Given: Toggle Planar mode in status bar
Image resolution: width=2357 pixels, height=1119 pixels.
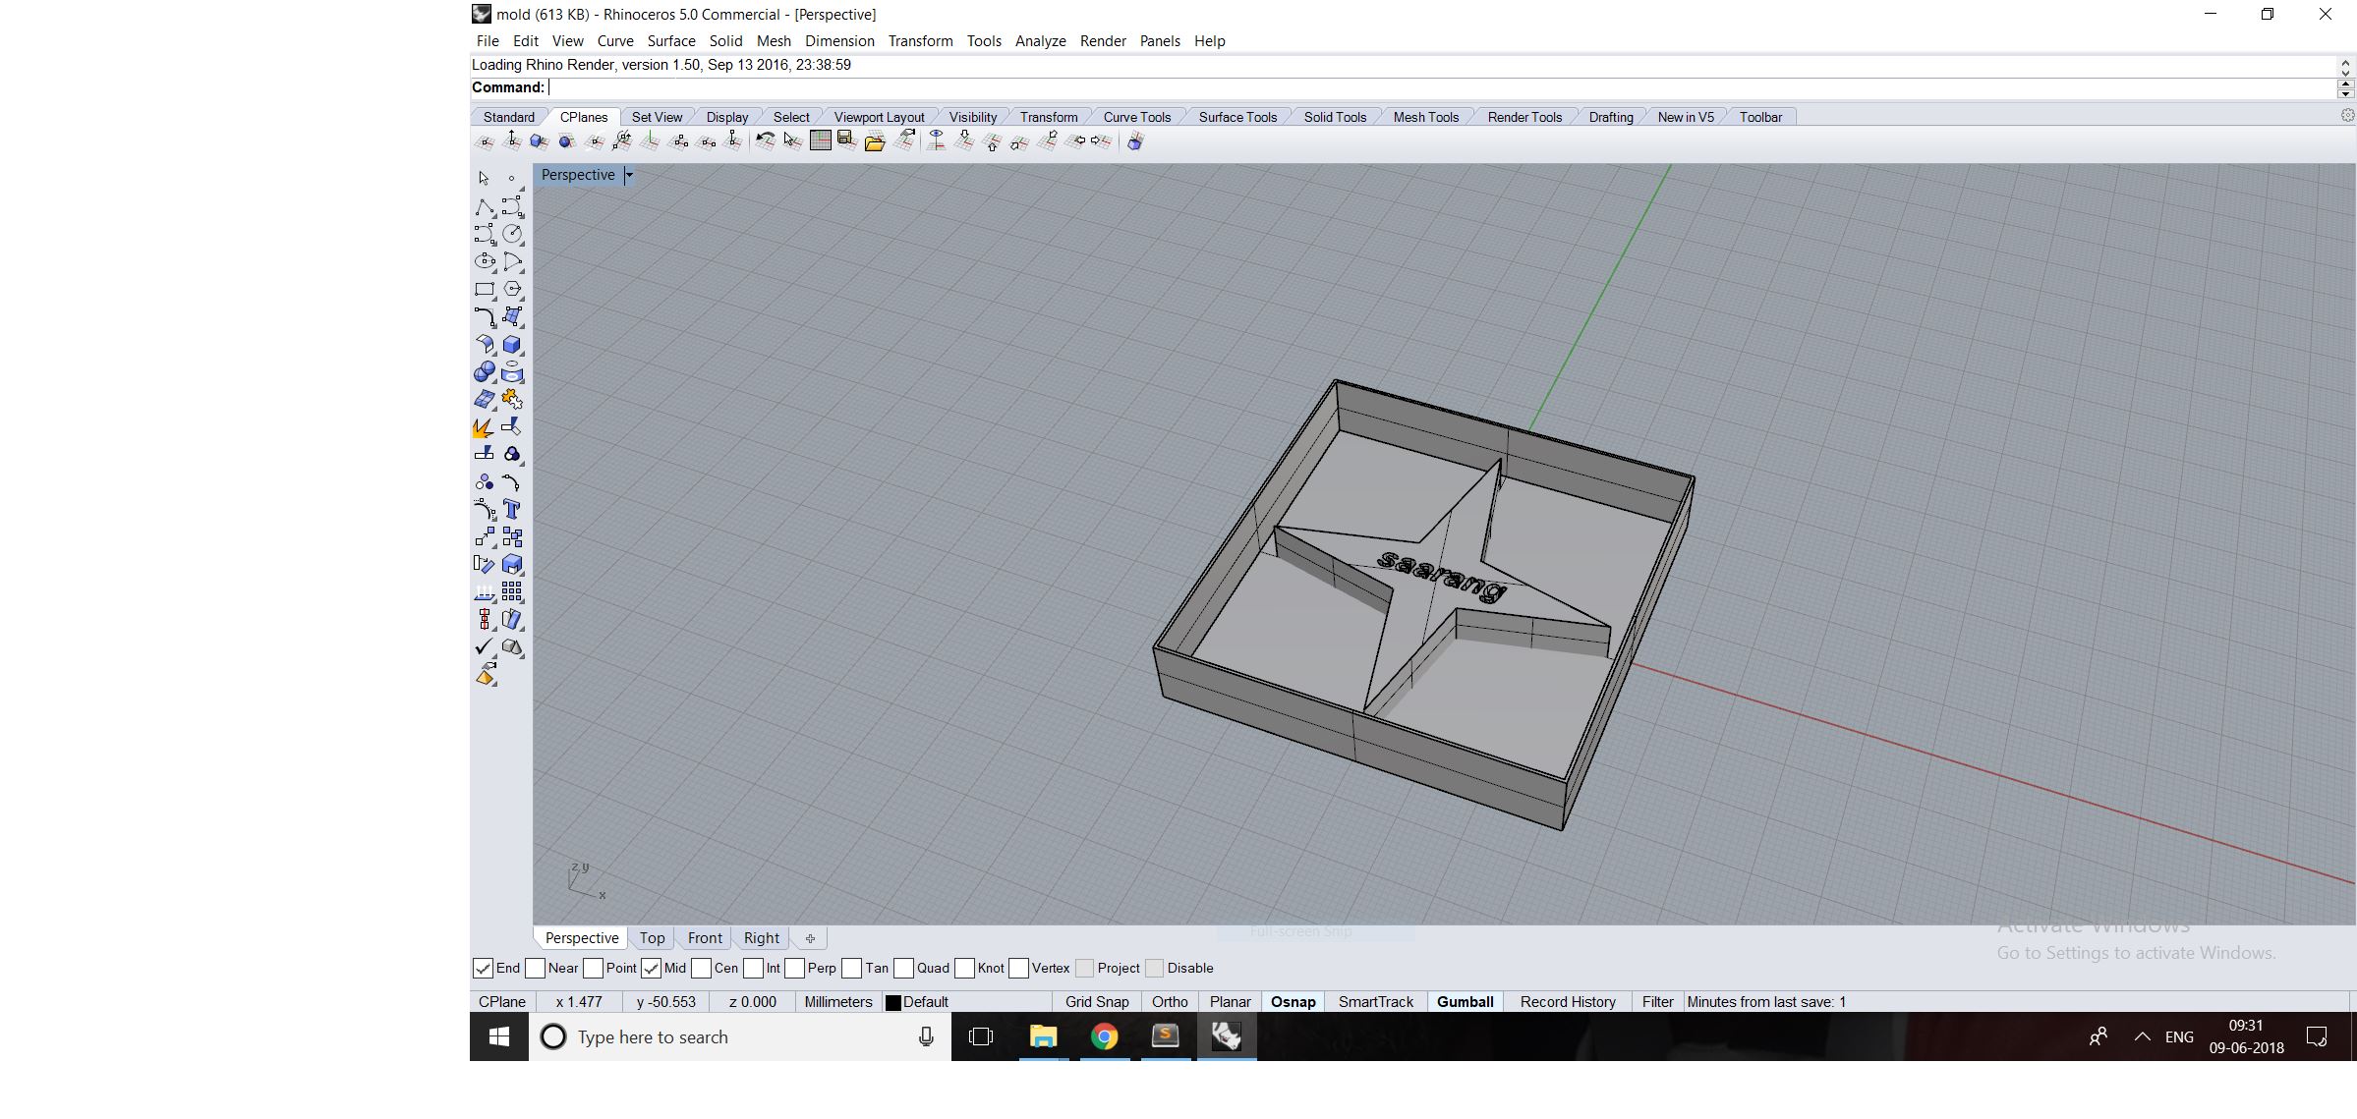Looking at the screenshot, I should [1230, 1002].
